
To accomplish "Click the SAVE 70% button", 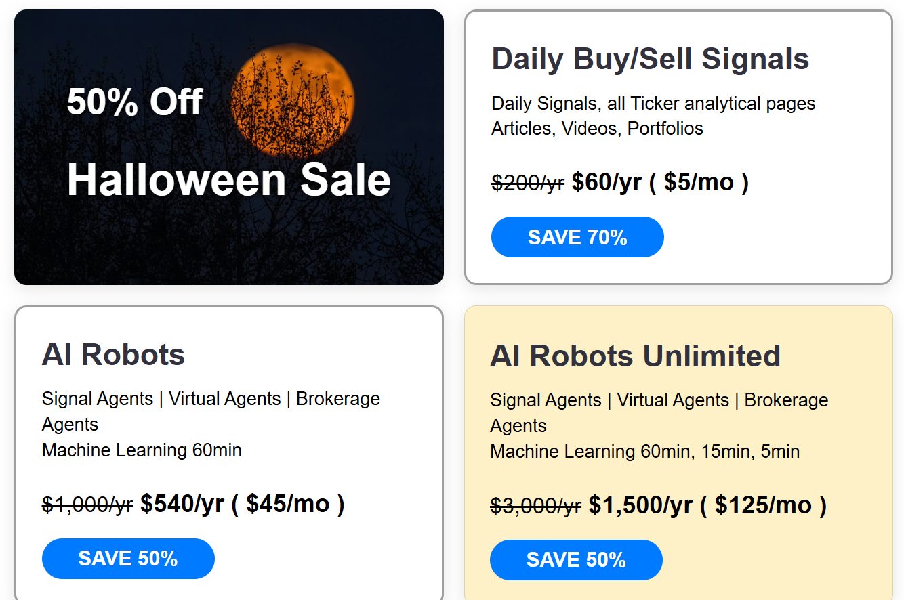I will coord(577,237).
